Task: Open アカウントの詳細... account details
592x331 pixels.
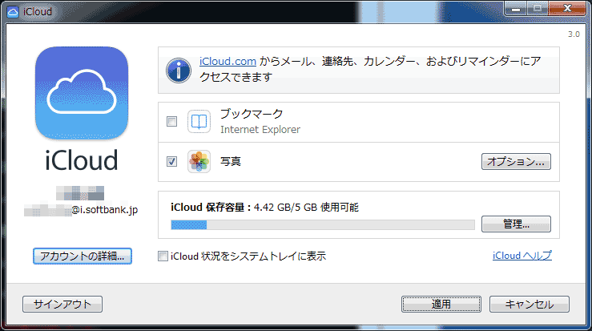Action: (x=82, y=256)
